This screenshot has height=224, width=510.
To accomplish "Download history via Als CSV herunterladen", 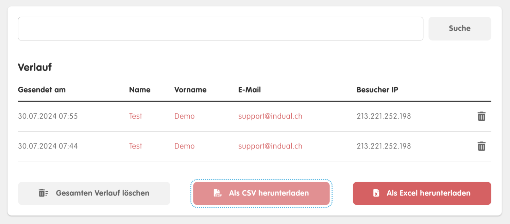I will (261, 193).
